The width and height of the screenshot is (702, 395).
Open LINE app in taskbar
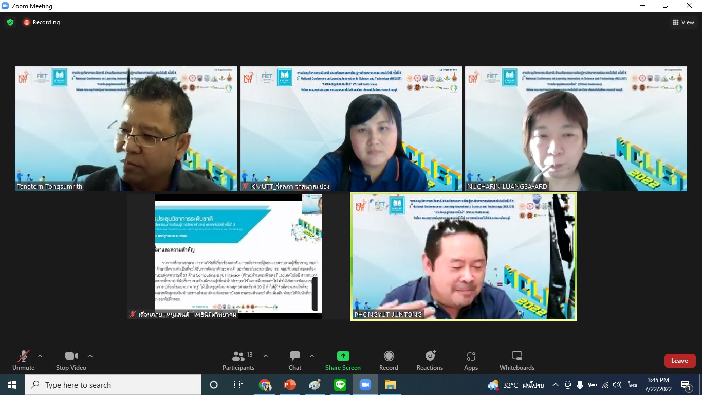point(340,385)
